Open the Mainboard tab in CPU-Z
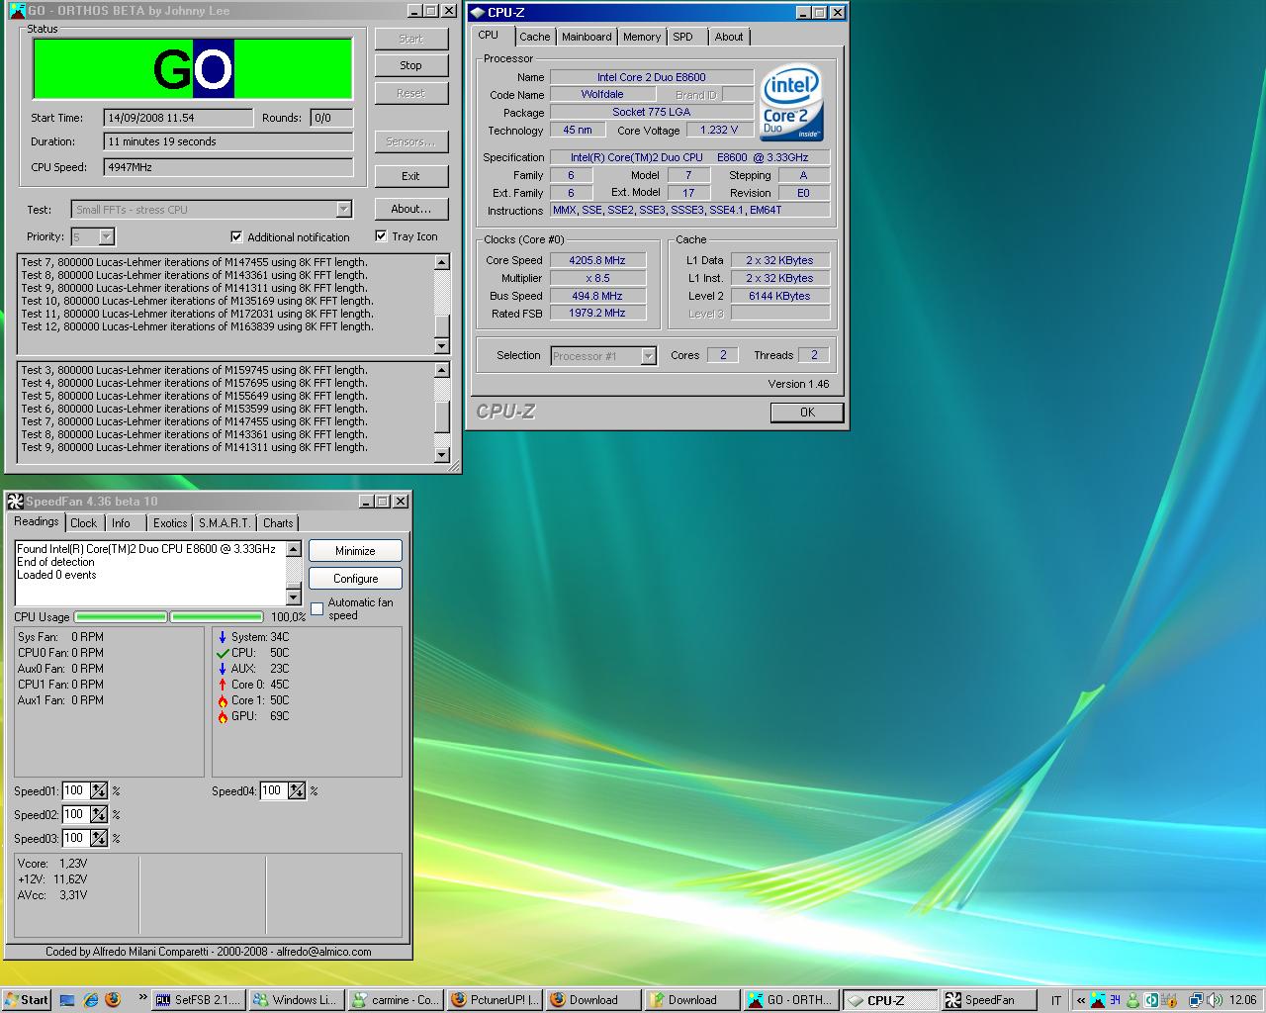The image size is (1266, 1013). pos(587,37)
